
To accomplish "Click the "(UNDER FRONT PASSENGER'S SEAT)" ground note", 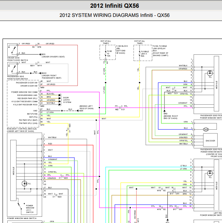I will coord(52,77).
